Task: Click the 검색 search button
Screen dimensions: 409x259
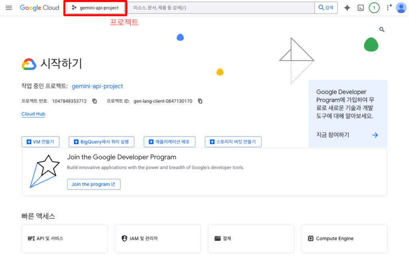Action: point(326,8)
